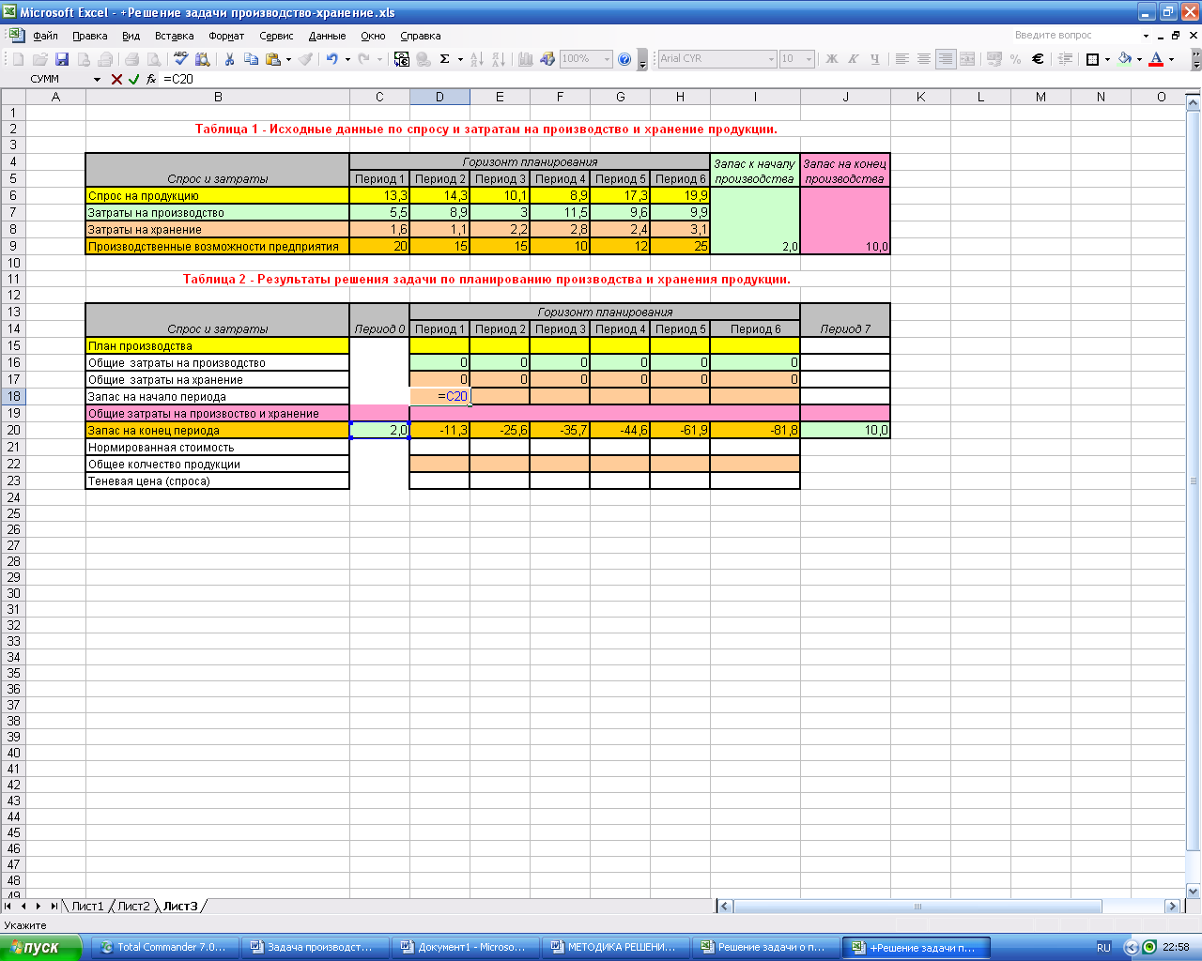
Task: Click the Redo arrow icon
Action: pos(364,59)
